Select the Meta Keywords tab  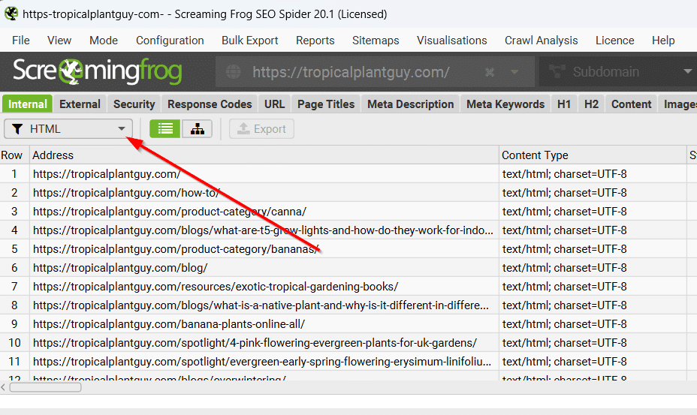click(505, 104)
